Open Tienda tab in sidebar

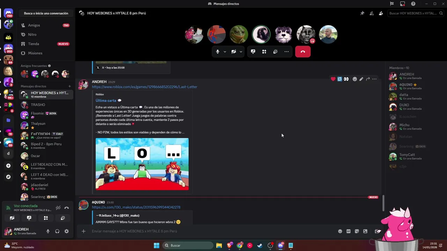46,44
